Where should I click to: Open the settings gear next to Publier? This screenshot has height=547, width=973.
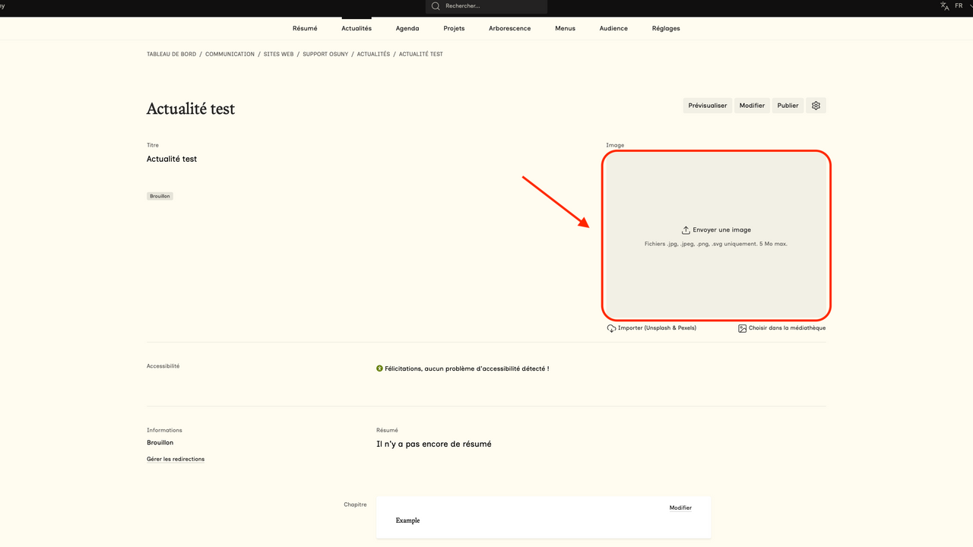[816, 106]
